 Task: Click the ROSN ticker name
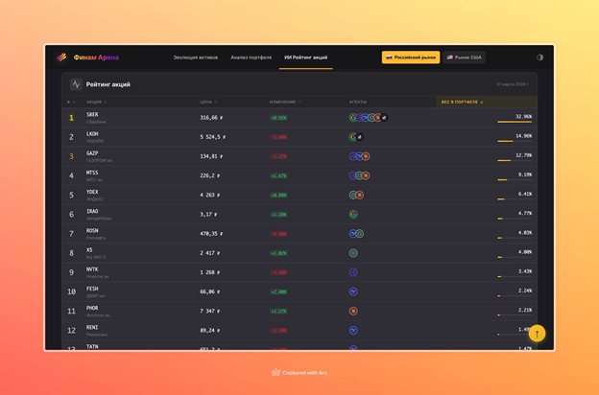[x=92, y=230]
